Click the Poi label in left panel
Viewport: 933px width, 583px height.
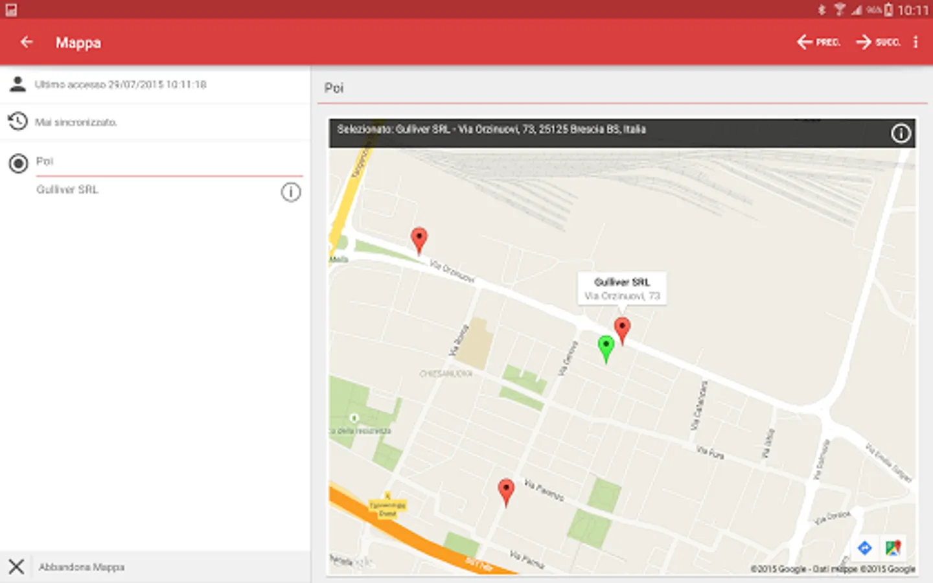[x=45, y=161]
